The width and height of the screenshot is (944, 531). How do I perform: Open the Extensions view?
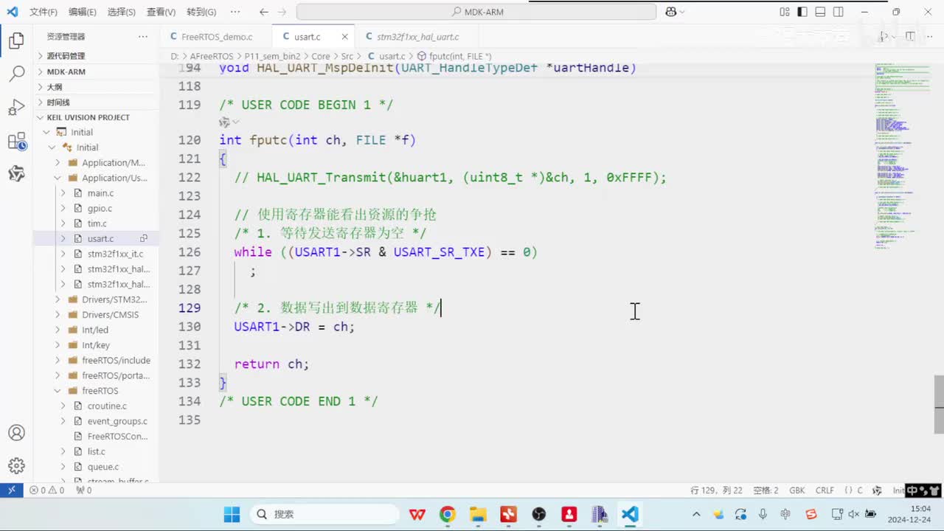[x=16, y=142]
